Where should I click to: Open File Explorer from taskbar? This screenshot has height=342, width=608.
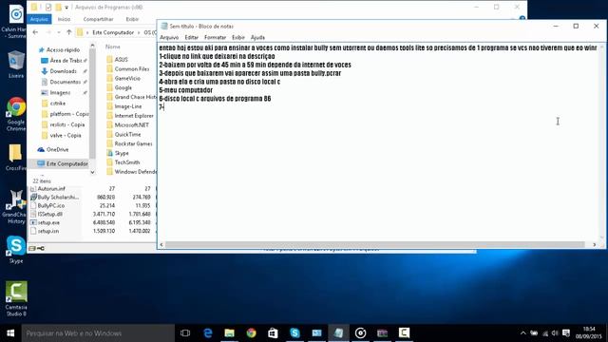[230, 333]
